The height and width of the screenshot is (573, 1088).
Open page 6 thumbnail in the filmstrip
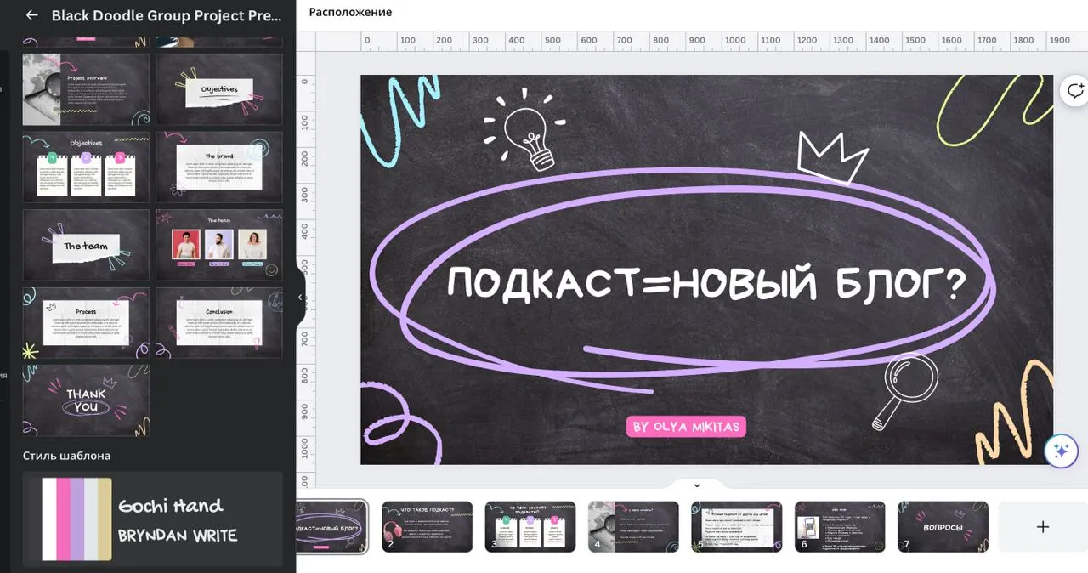click(840, 527)
